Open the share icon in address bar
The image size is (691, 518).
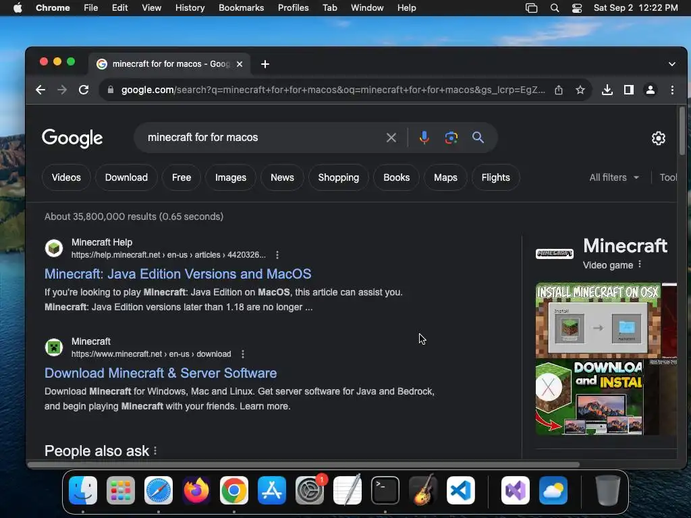click(559, 90)
